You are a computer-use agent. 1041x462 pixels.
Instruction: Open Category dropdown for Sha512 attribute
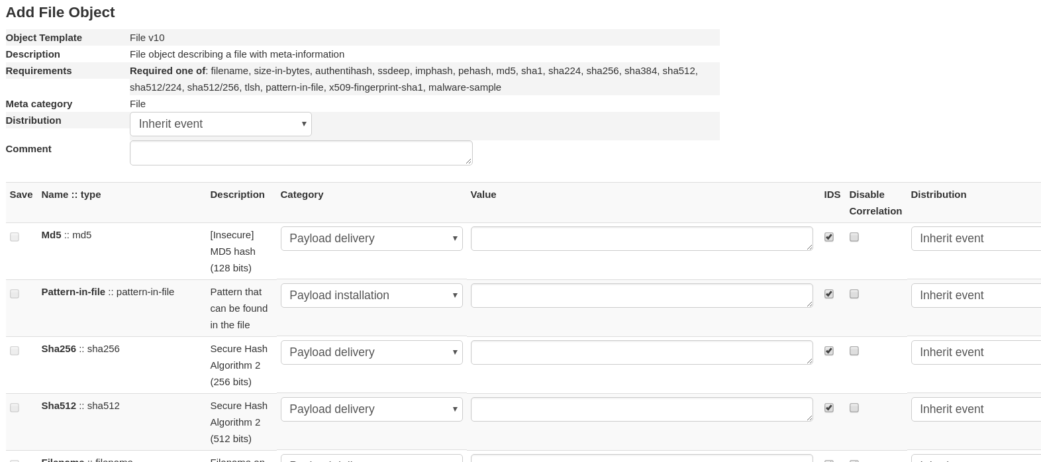click(372, 409)
